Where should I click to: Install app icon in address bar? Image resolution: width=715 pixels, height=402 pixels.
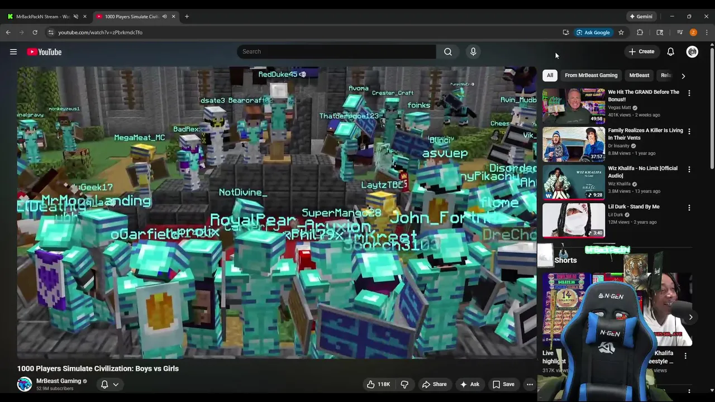(566, 32)
